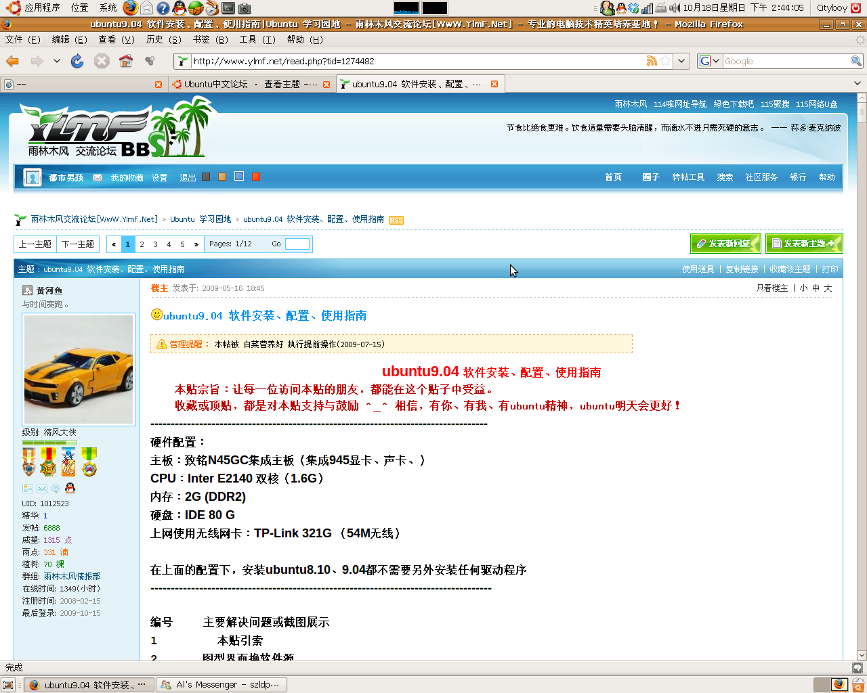867x693 pixels.
Task: Bookmark this page with the star icon
Action: [665, 61]
